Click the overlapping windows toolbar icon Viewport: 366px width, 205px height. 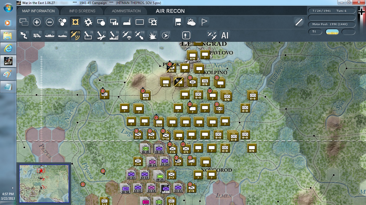point(24,22)
